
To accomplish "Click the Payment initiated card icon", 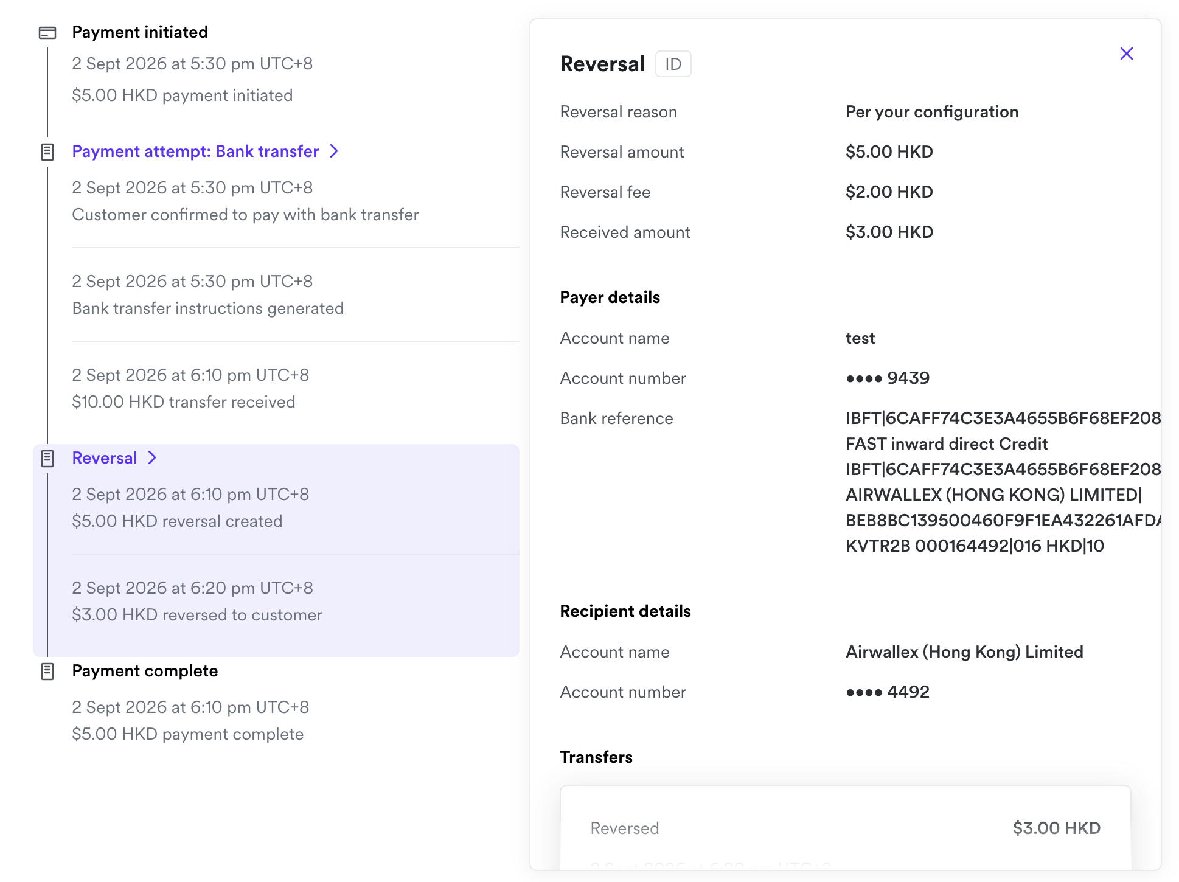I will [x=47, y=33].
